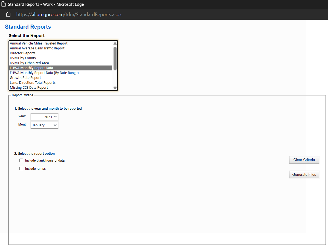Click the Standard Reports page heading

(x=28, y=27)
